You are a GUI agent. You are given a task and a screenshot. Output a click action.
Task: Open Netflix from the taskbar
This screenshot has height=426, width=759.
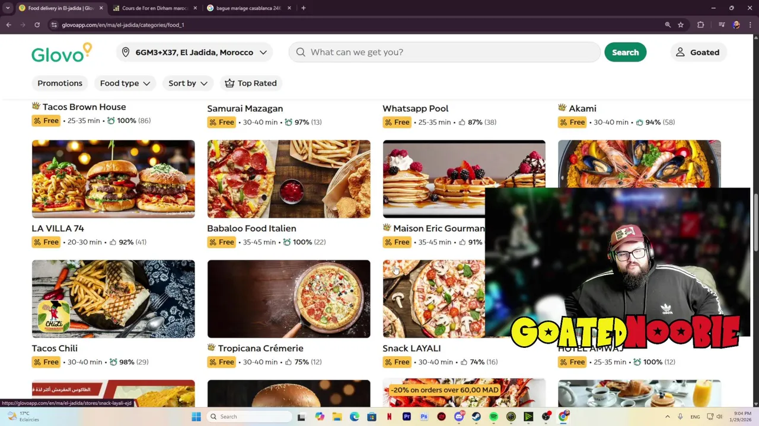coord(389,417)
